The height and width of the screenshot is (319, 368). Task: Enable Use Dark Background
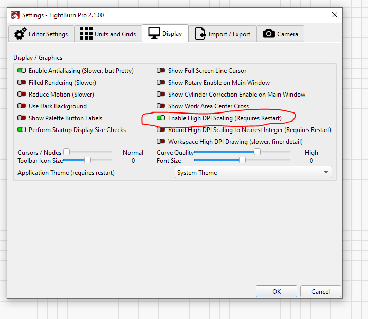coord(22,106)
